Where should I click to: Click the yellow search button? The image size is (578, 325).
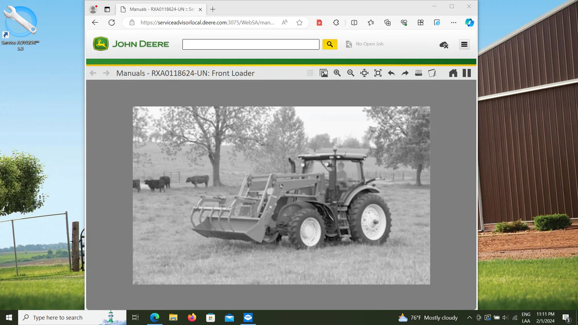[x=330, y=45]
